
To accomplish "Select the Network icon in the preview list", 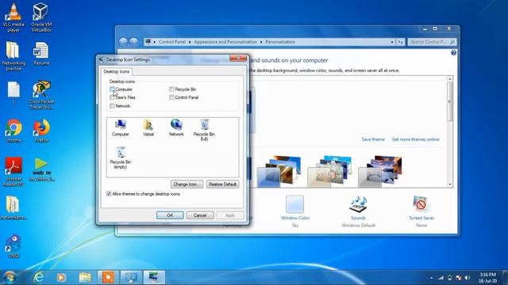I will pos(176,127).
